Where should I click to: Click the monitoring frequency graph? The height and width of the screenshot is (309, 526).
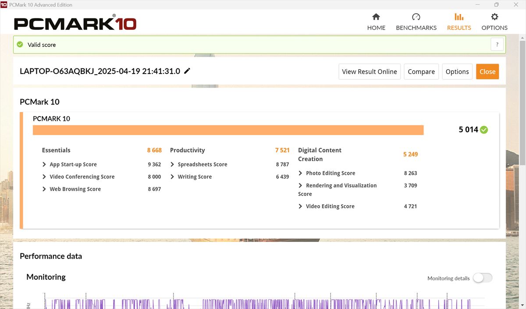click(259, 302)
